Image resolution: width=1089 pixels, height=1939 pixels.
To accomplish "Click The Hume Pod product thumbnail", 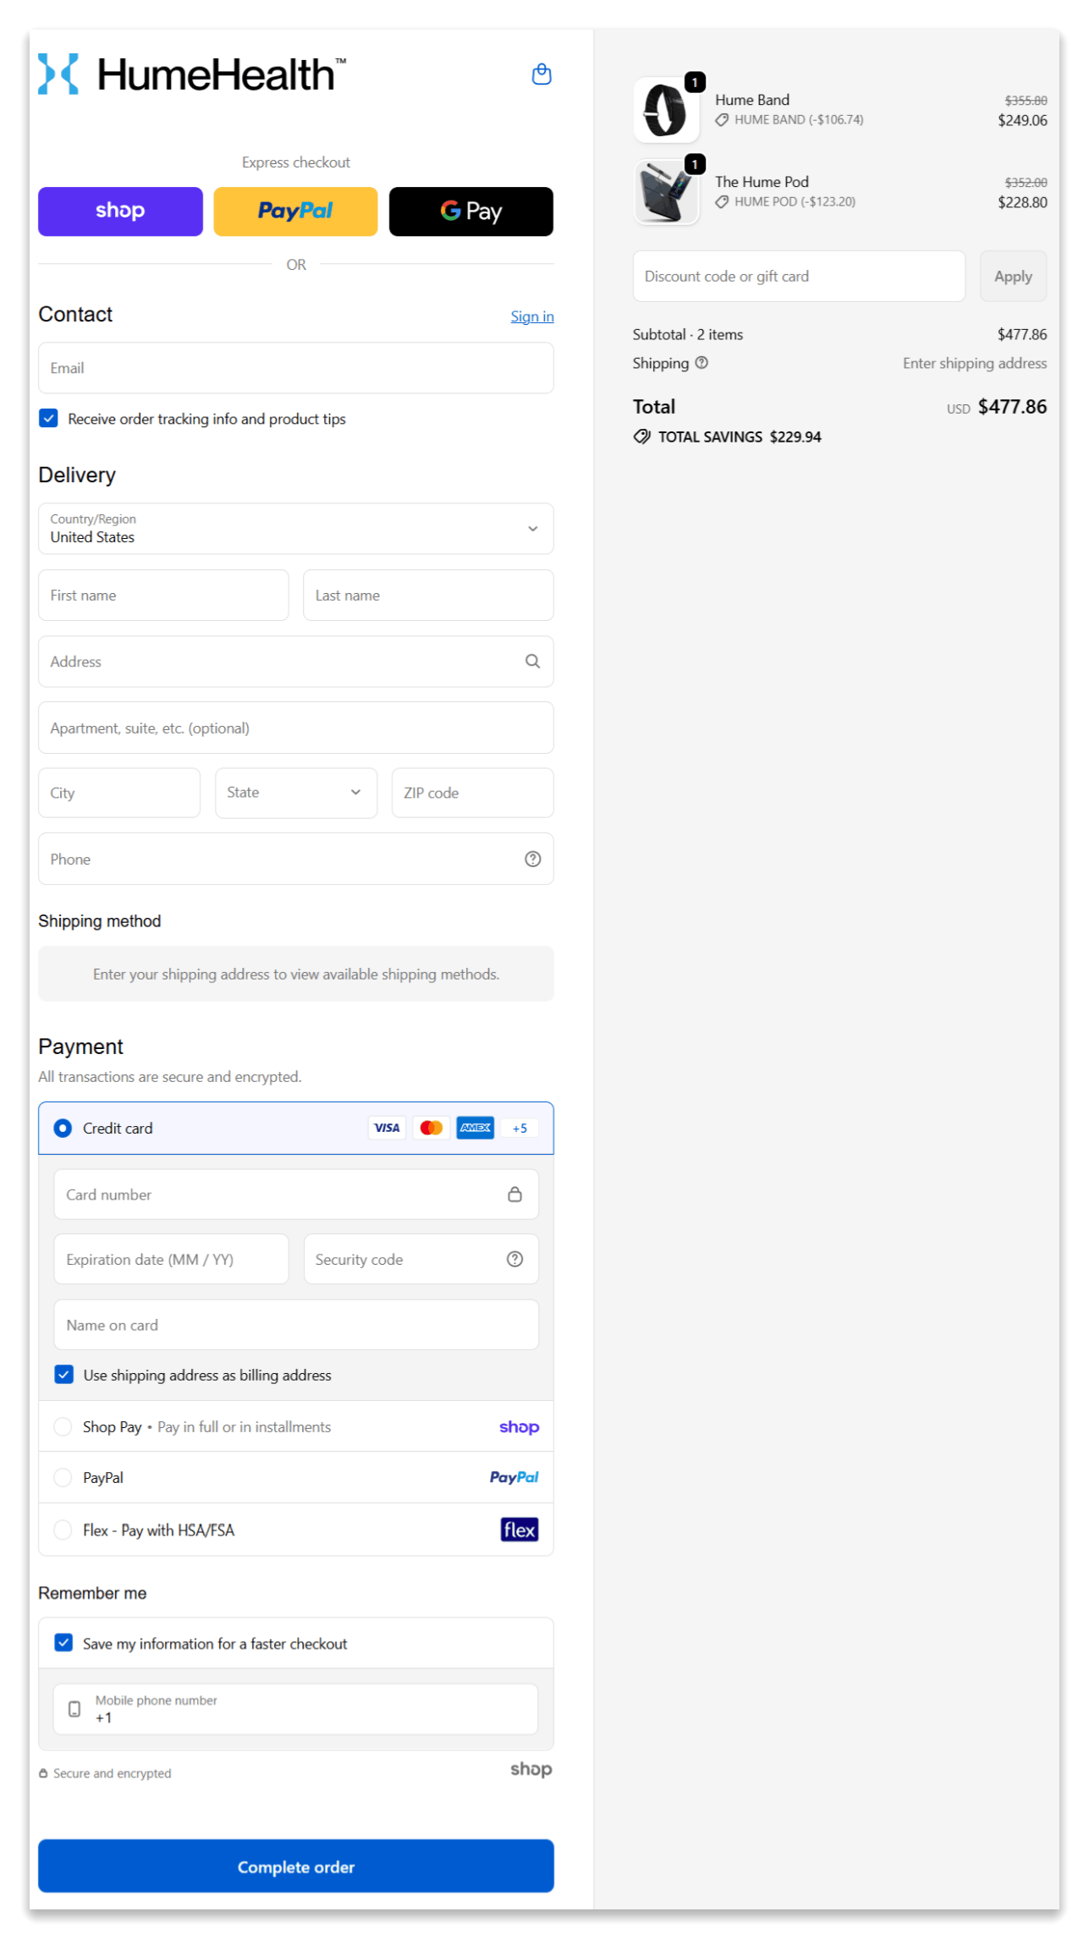I will [667, 192].
